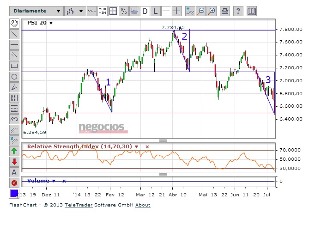Select the hand pan tool
This screenshot has width=321, height=237.
pos(14,24)
